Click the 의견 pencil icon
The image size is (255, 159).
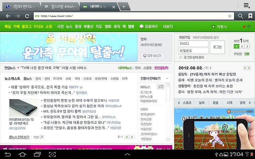pos(42,137)
